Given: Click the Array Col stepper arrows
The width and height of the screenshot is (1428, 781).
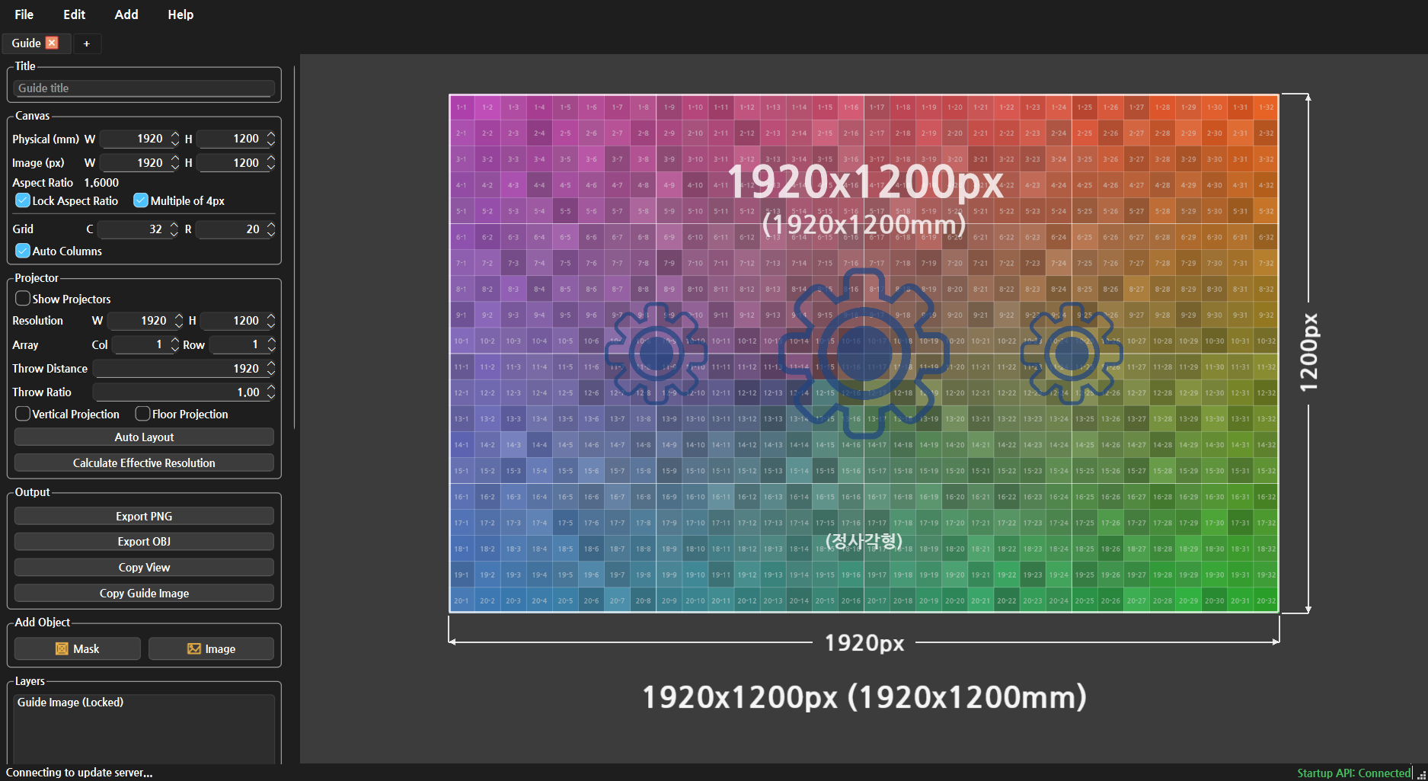Looking at the screenshot, I should 175,344.
